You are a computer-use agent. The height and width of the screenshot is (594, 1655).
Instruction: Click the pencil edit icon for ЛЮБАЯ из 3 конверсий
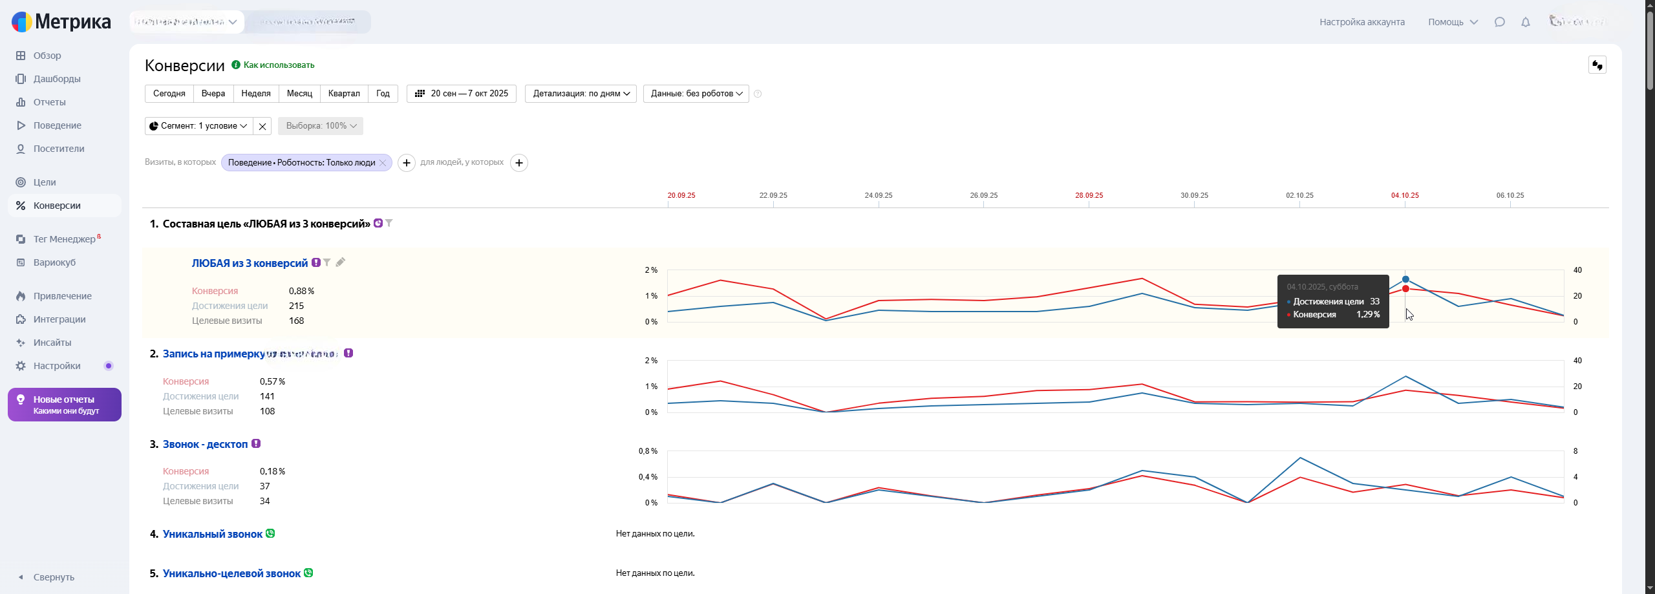[x=341, y=262]
